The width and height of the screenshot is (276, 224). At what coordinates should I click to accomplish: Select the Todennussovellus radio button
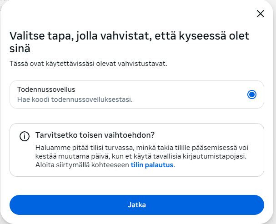pyautogui.click(x=252, y=95)
